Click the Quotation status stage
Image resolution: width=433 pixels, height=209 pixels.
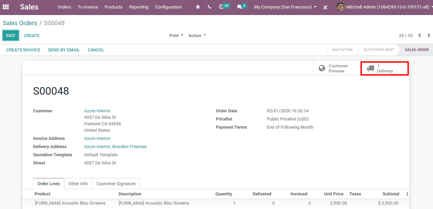point(342,50)
